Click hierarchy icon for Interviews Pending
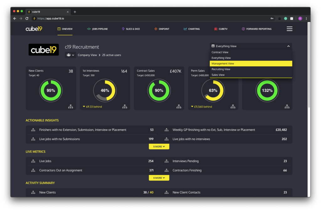 point(167,161)
